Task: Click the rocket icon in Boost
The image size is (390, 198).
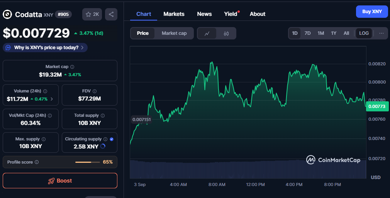Action: tap(51, 181)
